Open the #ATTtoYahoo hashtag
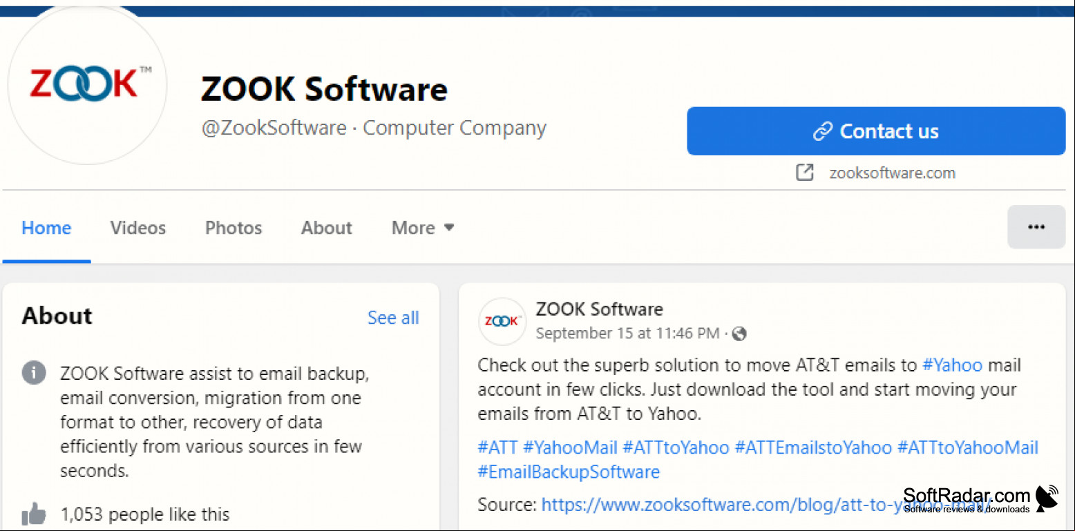This screenshot has width=1075, height=531. coord(676,447)
